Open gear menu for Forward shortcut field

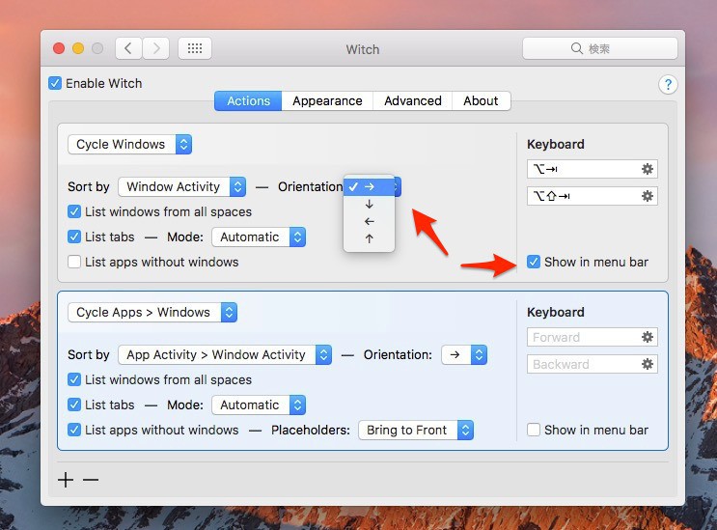coord(648,338)
